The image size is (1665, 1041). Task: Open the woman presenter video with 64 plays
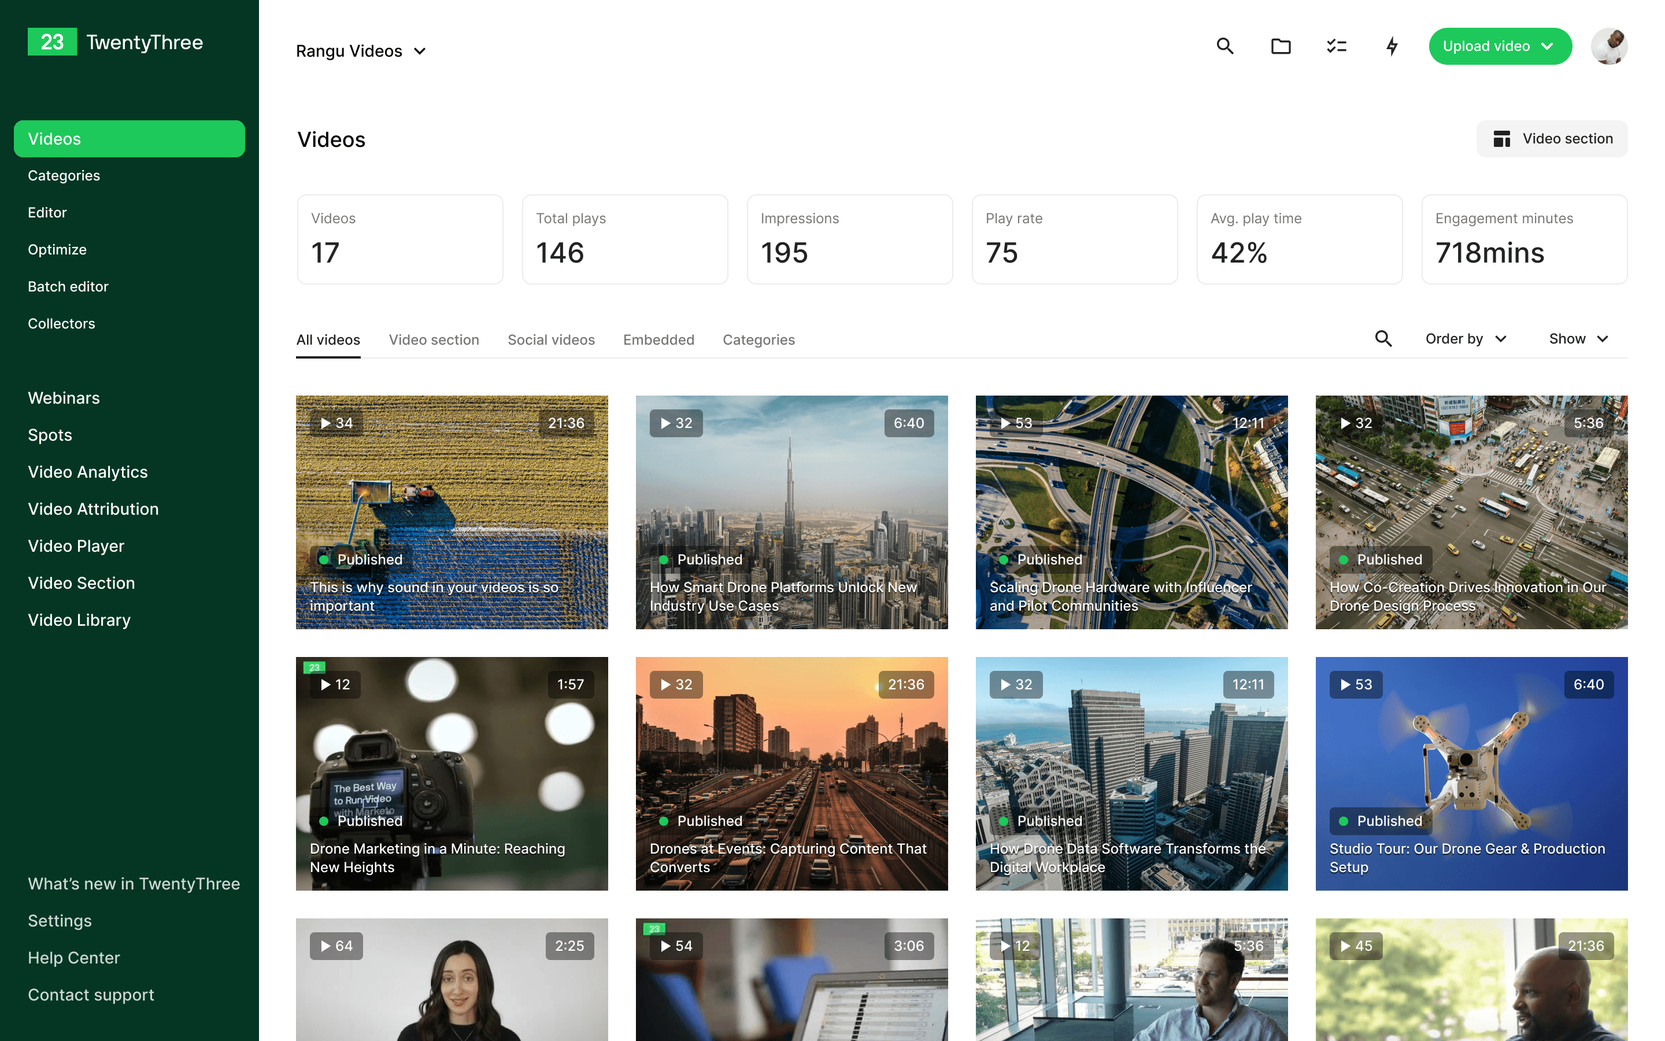tap(452, 980)
